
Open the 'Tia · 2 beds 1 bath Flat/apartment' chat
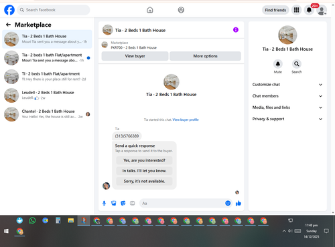click(47, 58)
